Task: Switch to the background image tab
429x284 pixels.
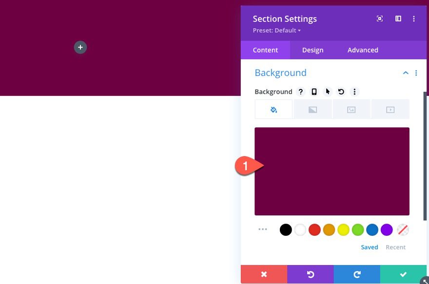Action: 351,109
